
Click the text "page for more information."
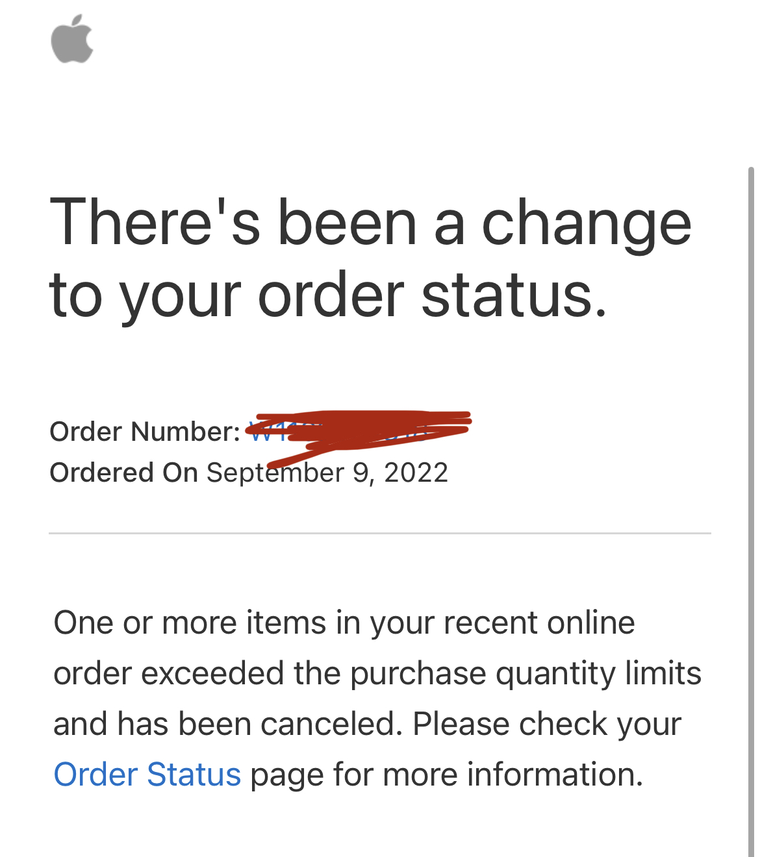pos(446,774)
